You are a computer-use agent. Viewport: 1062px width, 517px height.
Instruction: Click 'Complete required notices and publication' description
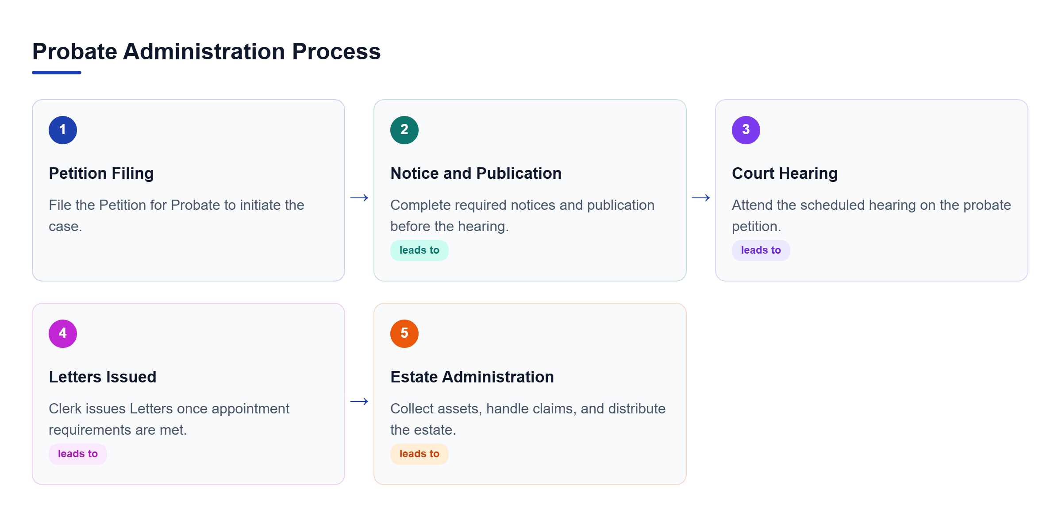[x=523, y=216]
